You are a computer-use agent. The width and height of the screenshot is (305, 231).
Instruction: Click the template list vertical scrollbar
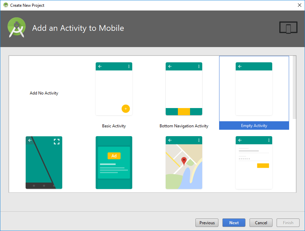[x=295, y=87]
